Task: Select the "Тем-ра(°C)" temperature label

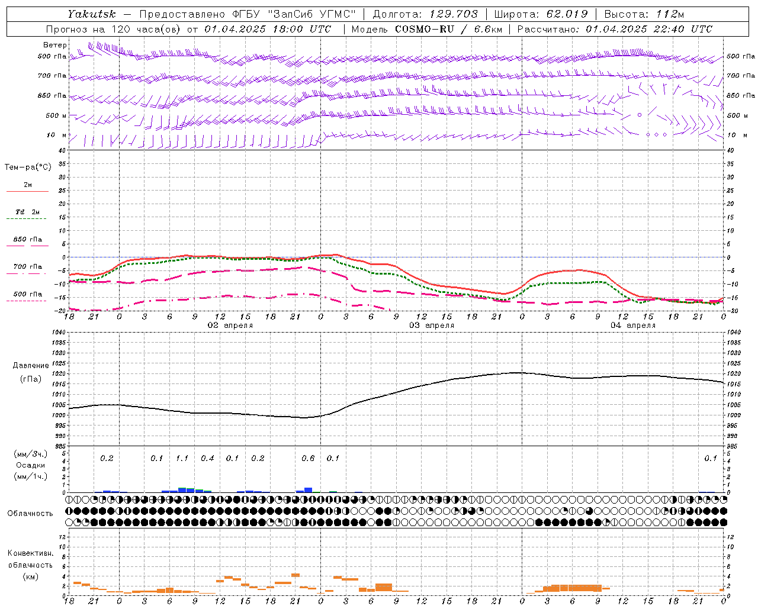Action: (x=28, y=167)
